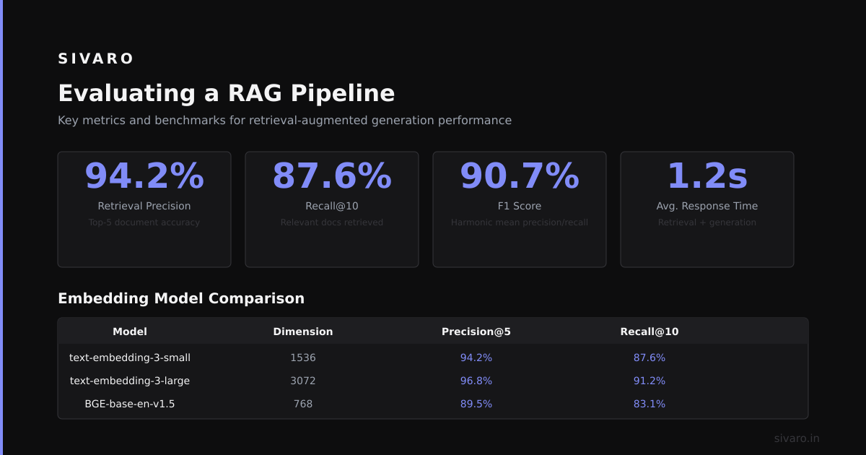Screen dimensions: 866x455
Task: Click 'Harmonic mean precision/recall' caption
Action: (x=520, y=222)
